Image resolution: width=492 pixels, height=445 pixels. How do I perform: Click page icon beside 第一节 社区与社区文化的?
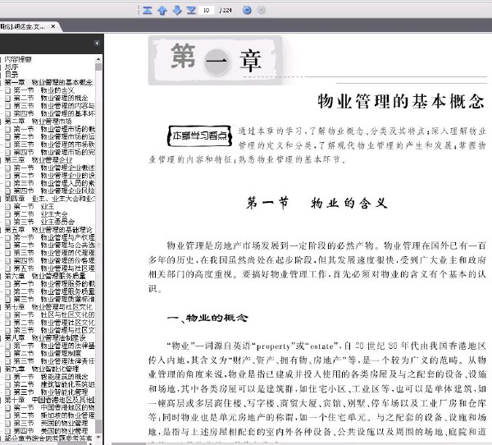8,314
